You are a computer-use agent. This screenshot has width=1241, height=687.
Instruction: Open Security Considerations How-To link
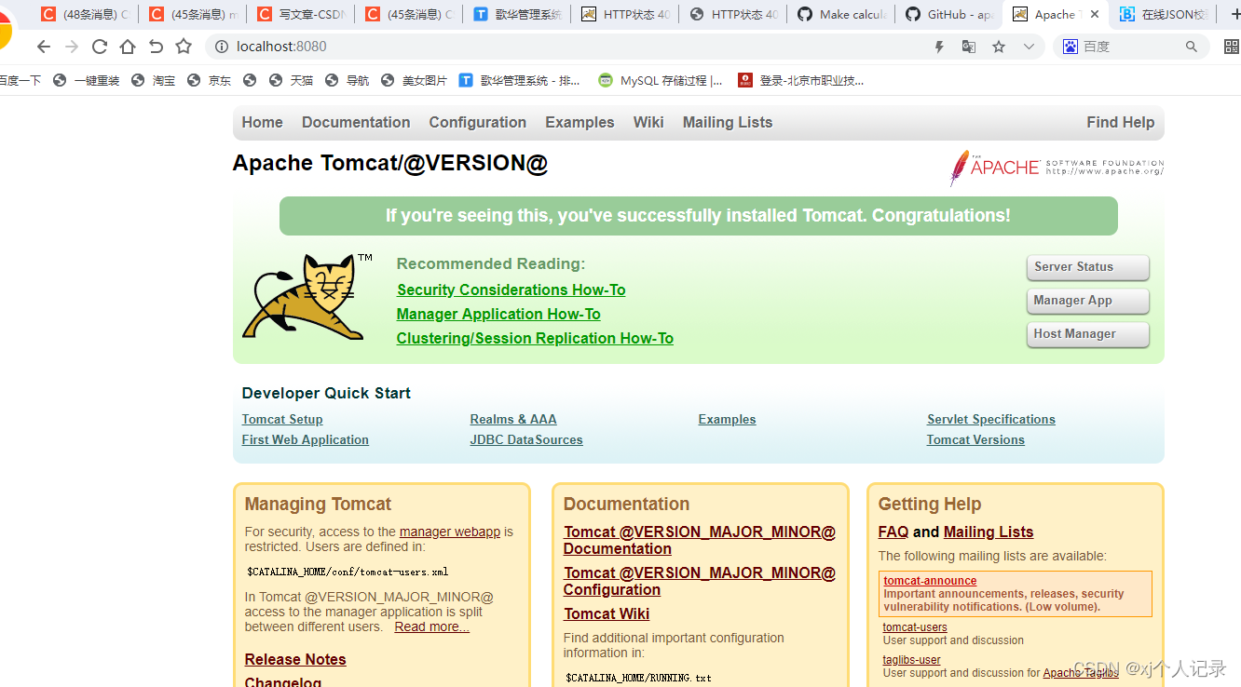(x=511, y=290)
